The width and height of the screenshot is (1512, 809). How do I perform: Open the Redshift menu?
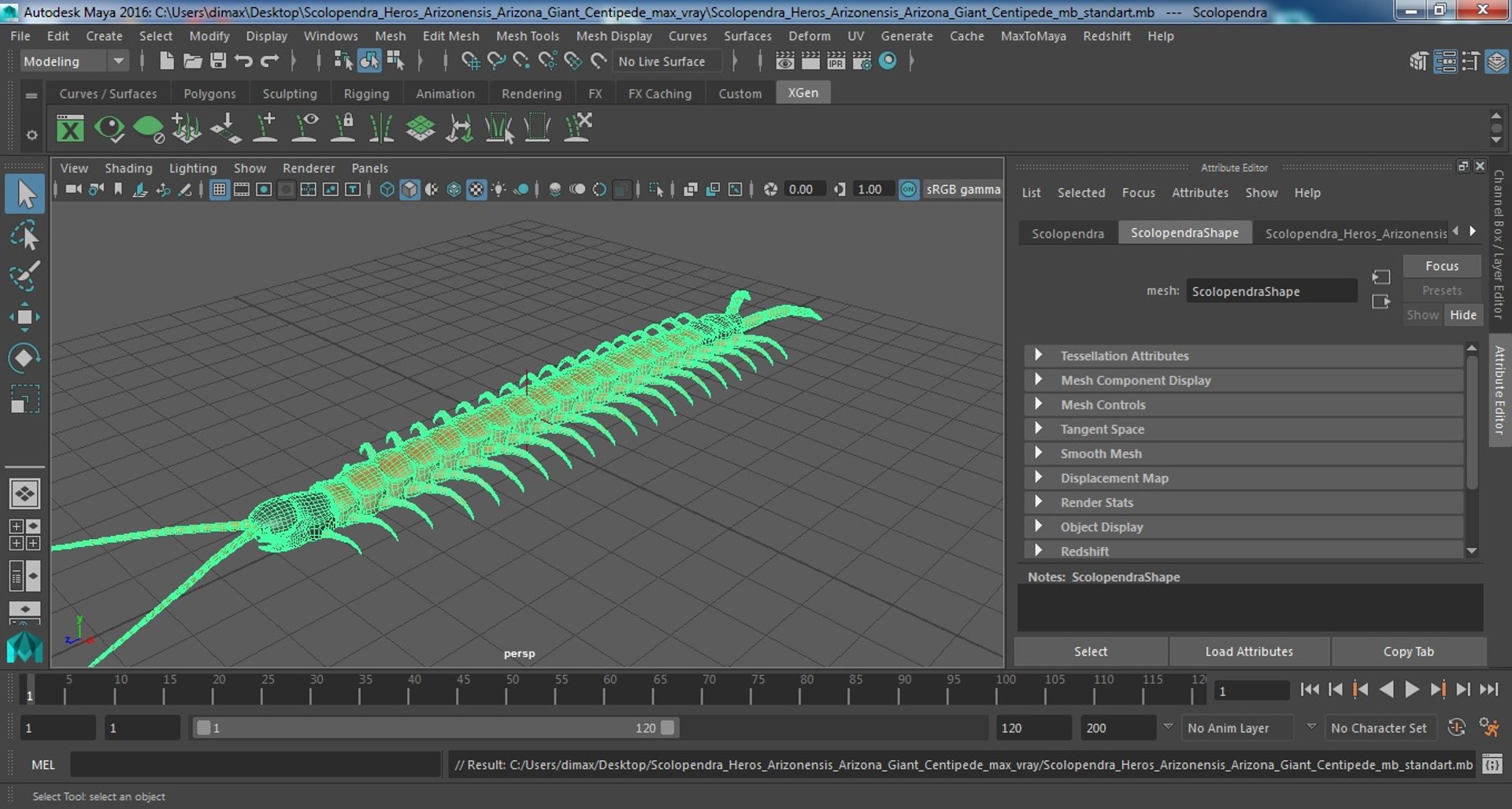(1106, 36)
